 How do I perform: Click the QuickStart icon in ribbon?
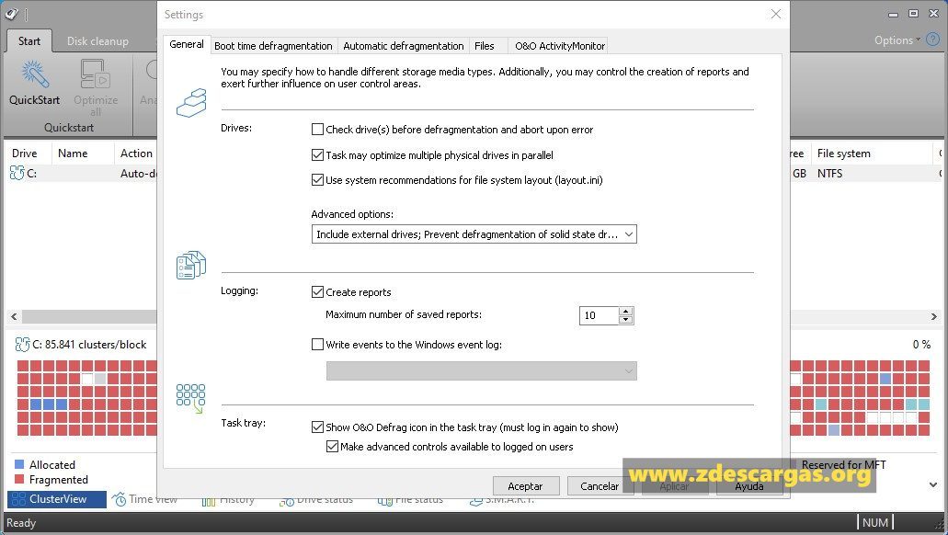34,74
